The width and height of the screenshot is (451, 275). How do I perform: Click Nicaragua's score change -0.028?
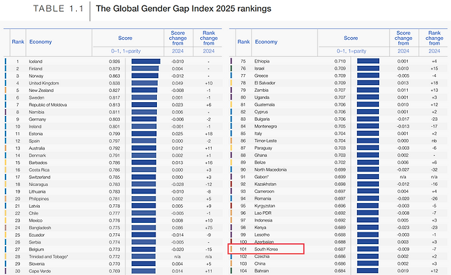click(177, 184)
